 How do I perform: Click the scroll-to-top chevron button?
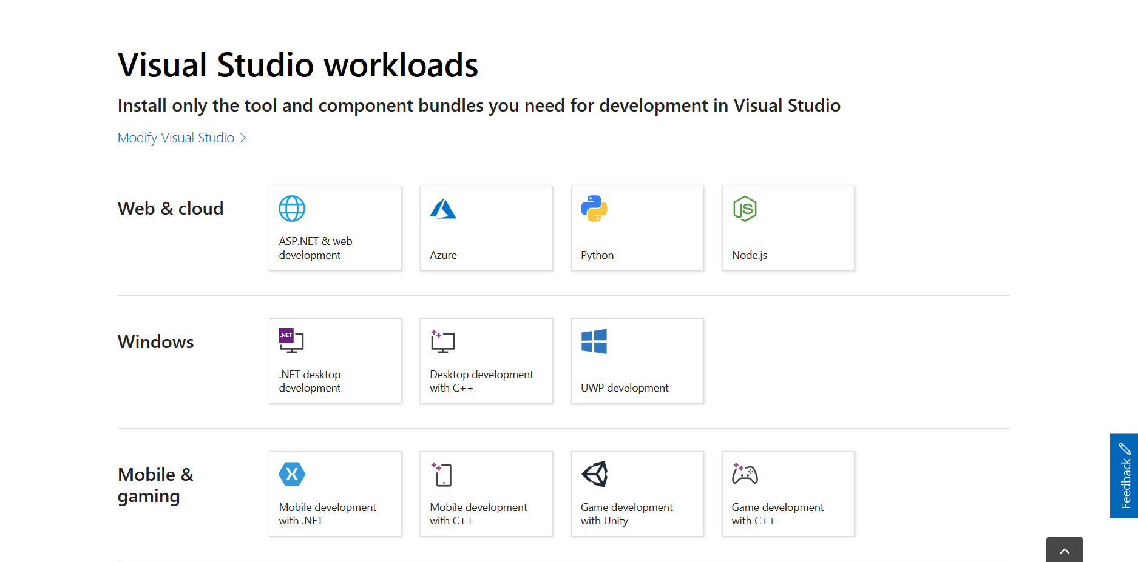click(x=1064, y=550)
